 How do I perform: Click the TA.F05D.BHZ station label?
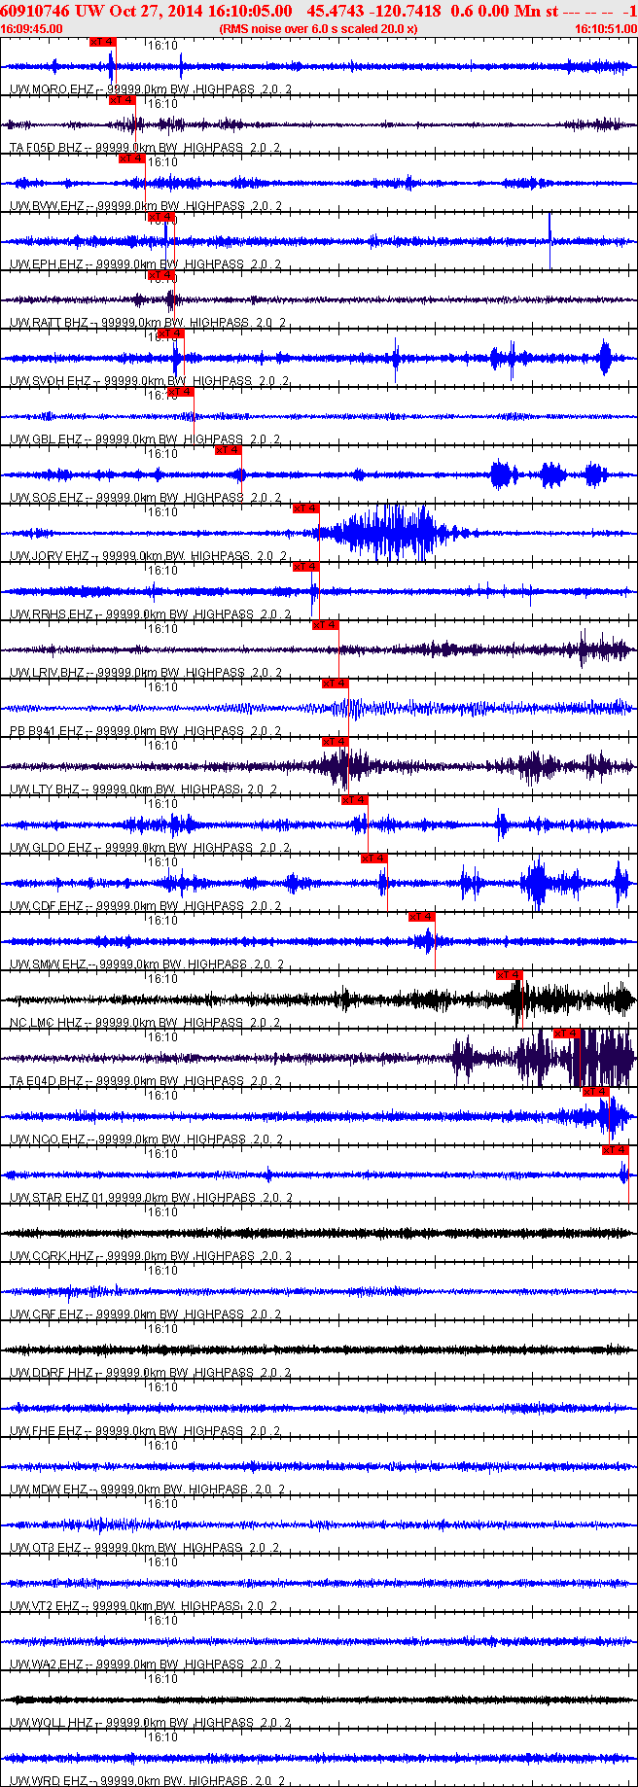pyautogui.click(x=145, y=148)
